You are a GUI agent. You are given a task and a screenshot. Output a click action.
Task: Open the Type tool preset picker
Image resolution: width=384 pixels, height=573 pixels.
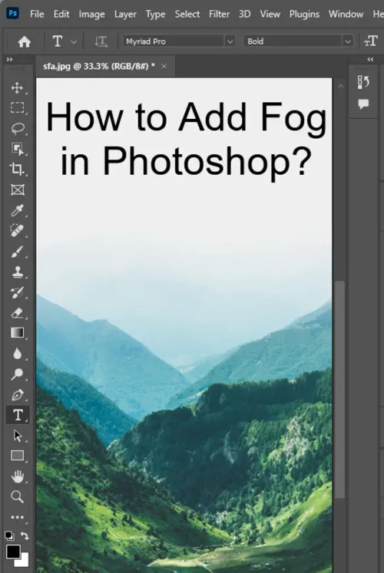[x=74, y=42]
